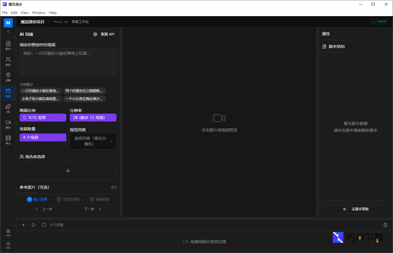Open the 素材 (assets) camera icon
This screenshot has height=253, width=393.
[8, 124]
